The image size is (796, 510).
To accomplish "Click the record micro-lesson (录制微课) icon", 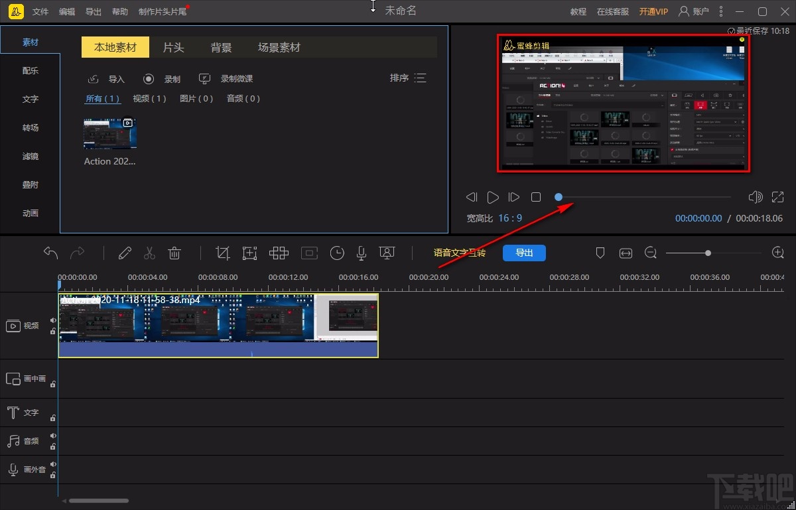I will pos(205,79).
